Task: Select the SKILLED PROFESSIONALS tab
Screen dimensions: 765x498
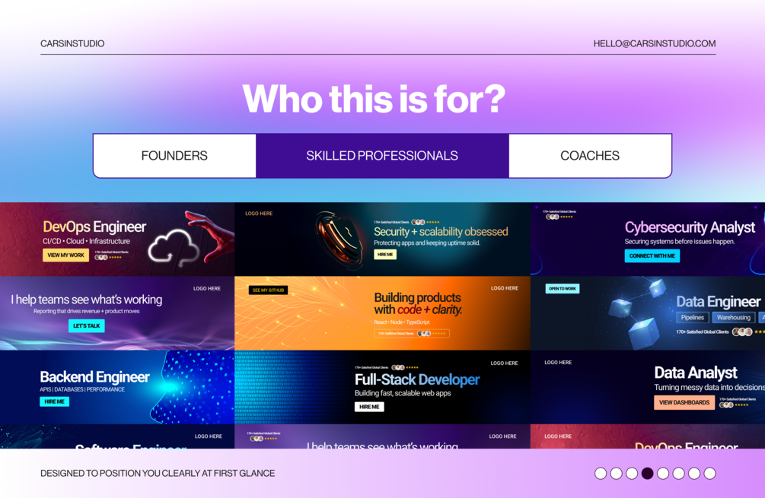Action: click(x=382, y=155)
